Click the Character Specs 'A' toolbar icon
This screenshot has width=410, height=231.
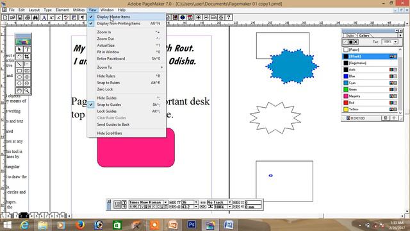[x=44, y=17]
